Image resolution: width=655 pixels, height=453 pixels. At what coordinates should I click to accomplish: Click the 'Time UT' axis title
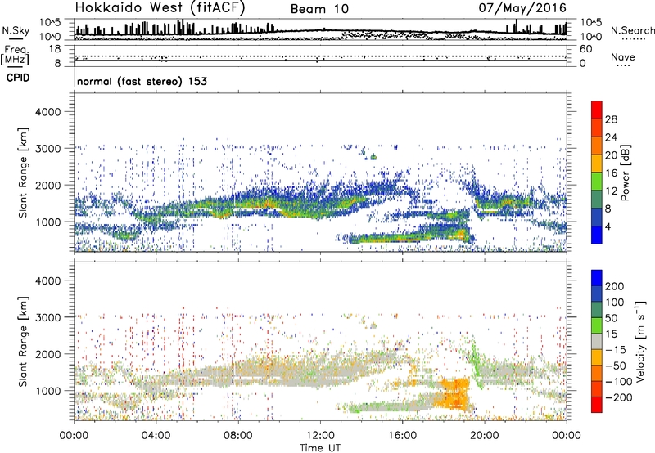point(320,447)
